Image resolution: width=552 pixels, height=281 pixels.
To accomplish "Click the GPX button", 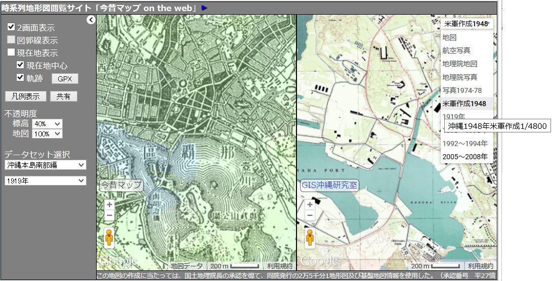I will click(65, 79).
